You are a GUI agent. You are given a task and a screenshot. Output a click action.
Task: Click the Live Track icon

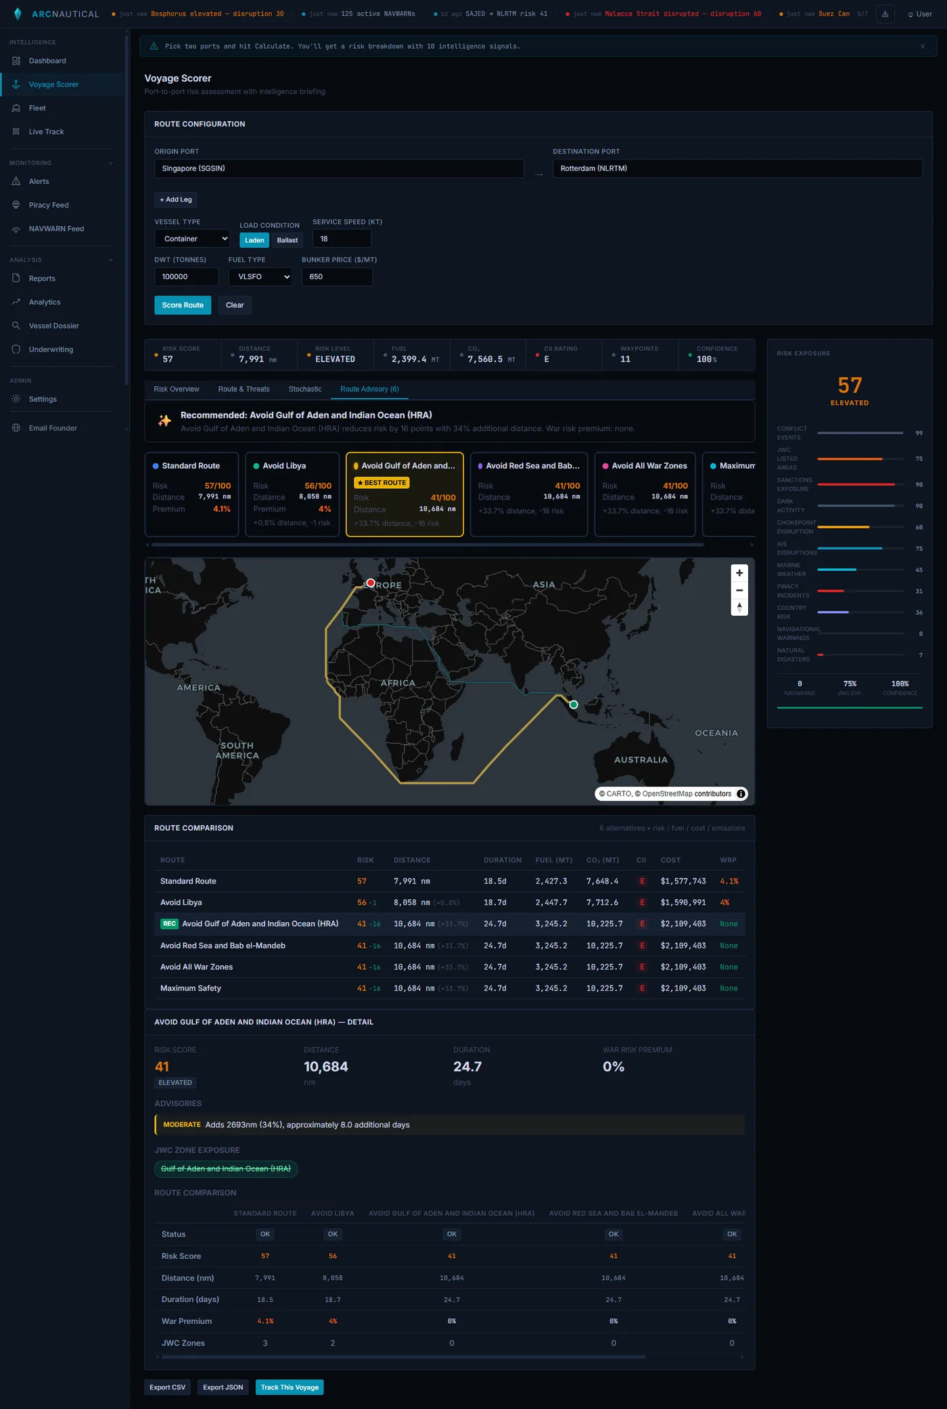pyautogui.click(x=16, y=132)
